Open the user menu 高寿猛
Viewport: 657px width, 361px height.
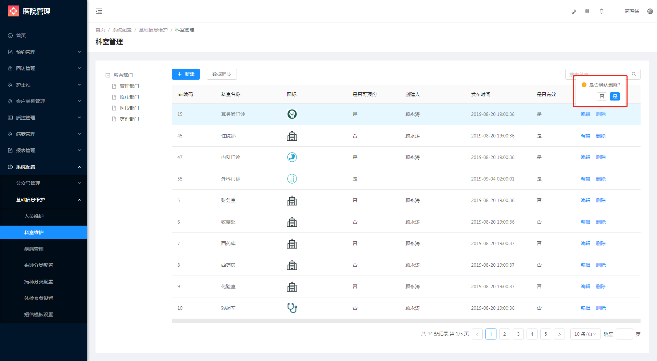tap(632, 11)
